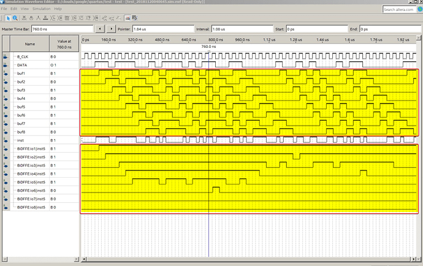This screenshot has height=266, width=423.
Task: Select the arrow Selection tool in toolbar
Action: [x=9, y=18]
